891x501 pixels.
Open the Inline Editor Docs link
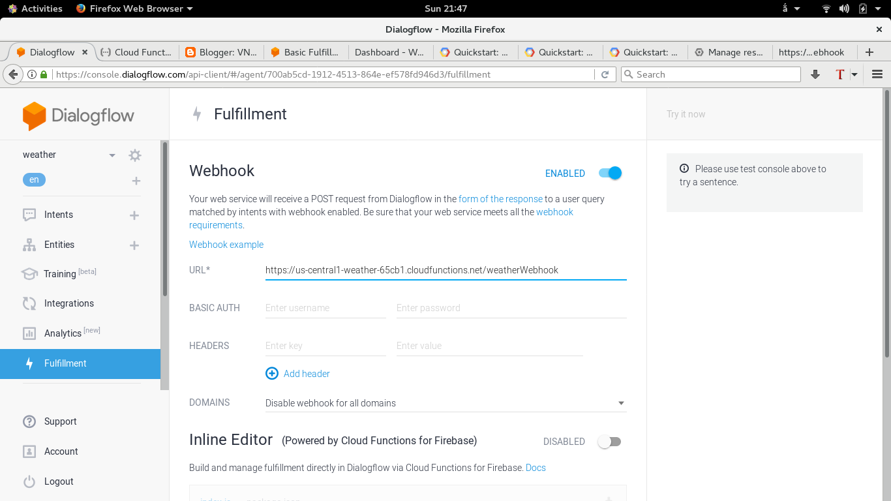(x=536, y=468)
